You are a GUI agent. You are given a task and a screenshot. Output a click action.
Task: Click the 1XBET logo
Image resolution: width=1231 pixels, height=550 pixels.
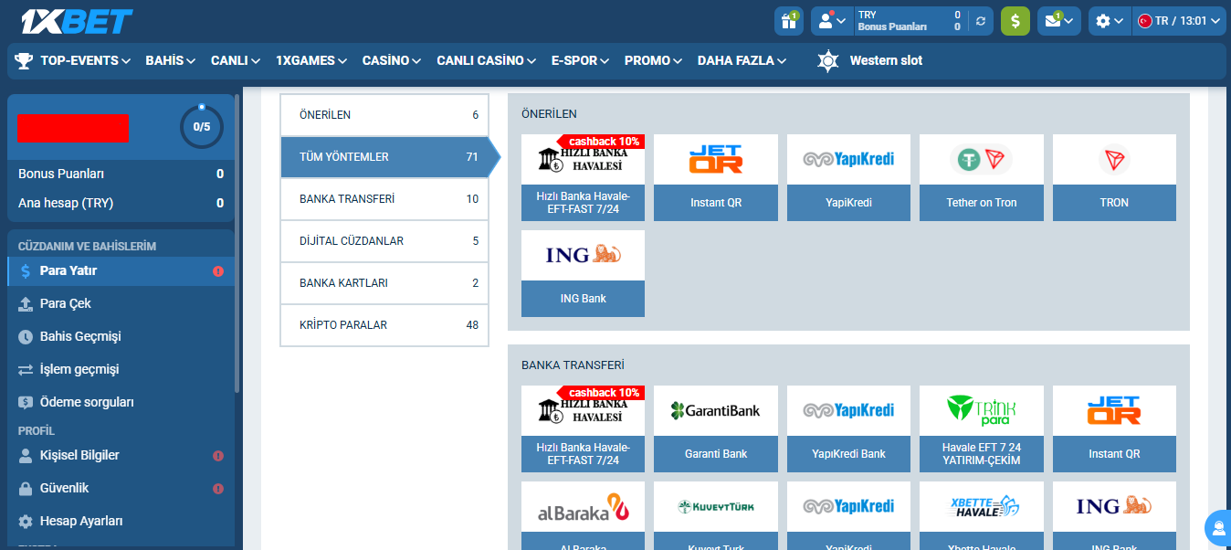pos(76,21)
